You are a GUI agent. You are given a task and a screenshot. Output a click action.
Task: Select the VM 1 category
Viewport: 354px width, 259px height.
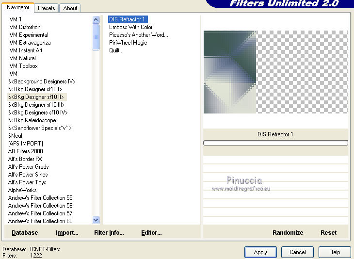(16, 19)
